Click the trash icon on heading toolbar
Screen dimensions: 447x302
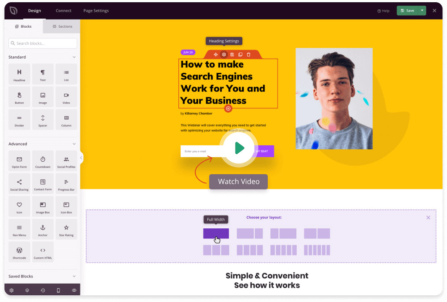(249, 55)
